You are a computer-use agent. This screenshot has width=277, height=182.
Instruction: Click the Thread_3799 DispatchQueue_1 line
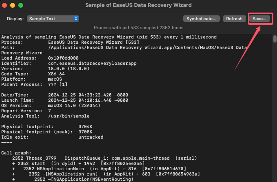pos(104,158)
